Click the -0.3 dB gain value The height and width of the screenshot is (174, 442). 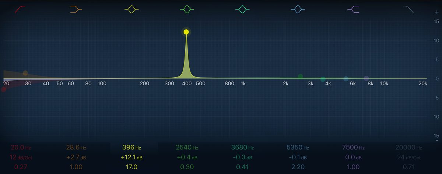coord(242,158)
